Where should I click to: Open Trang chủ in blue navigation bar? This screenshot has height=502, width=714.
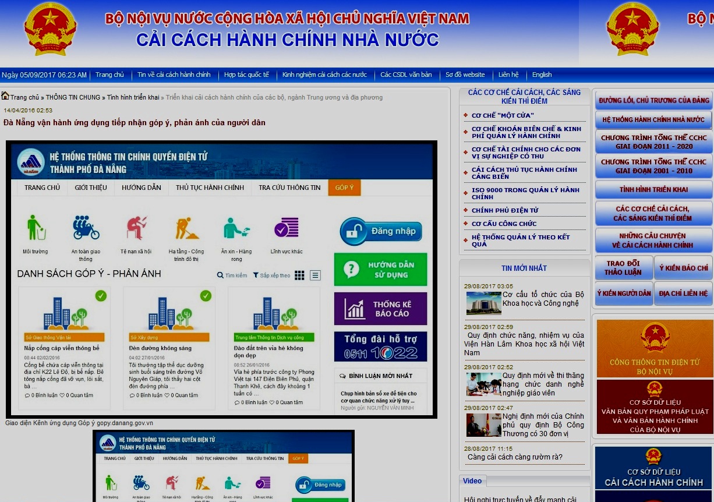click(x=109, y=75)
